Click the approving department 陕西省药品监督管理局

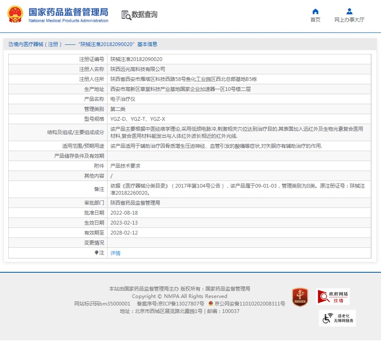(135, 203)
